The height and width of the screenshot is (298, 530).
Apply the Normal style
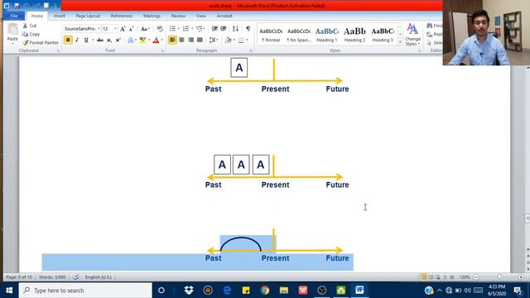click(x=271, y=35)
